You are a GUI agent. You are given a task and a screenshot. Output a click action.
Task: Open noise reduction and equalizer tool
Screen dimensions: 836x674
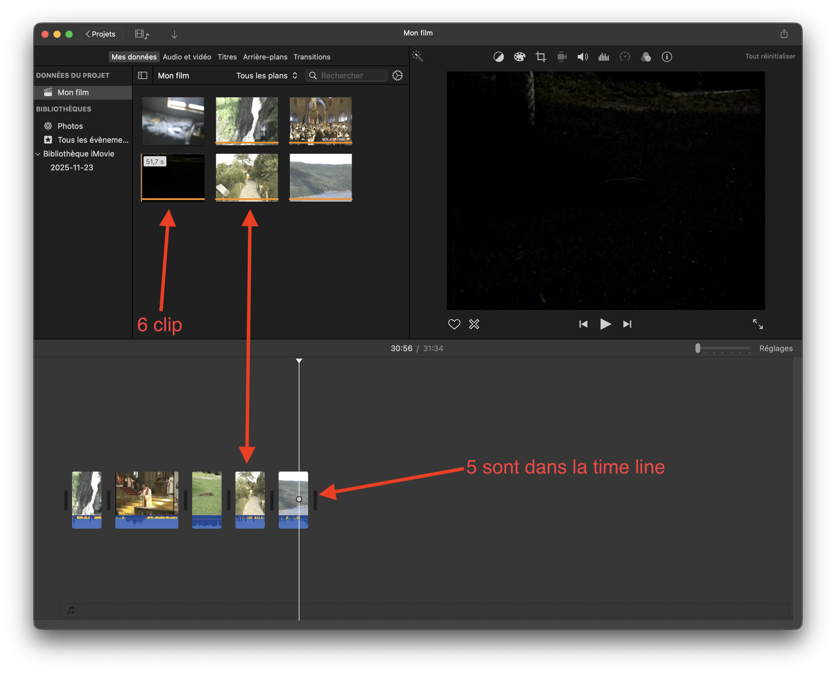[604, 57]
